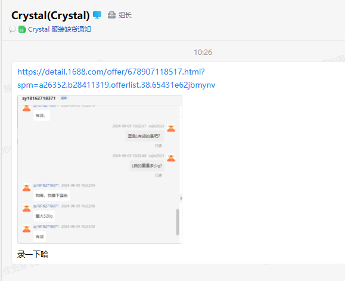The image size is (345, 281).
Task: Click the Crystal(Crystal) contact name
Action: [51, 16]
